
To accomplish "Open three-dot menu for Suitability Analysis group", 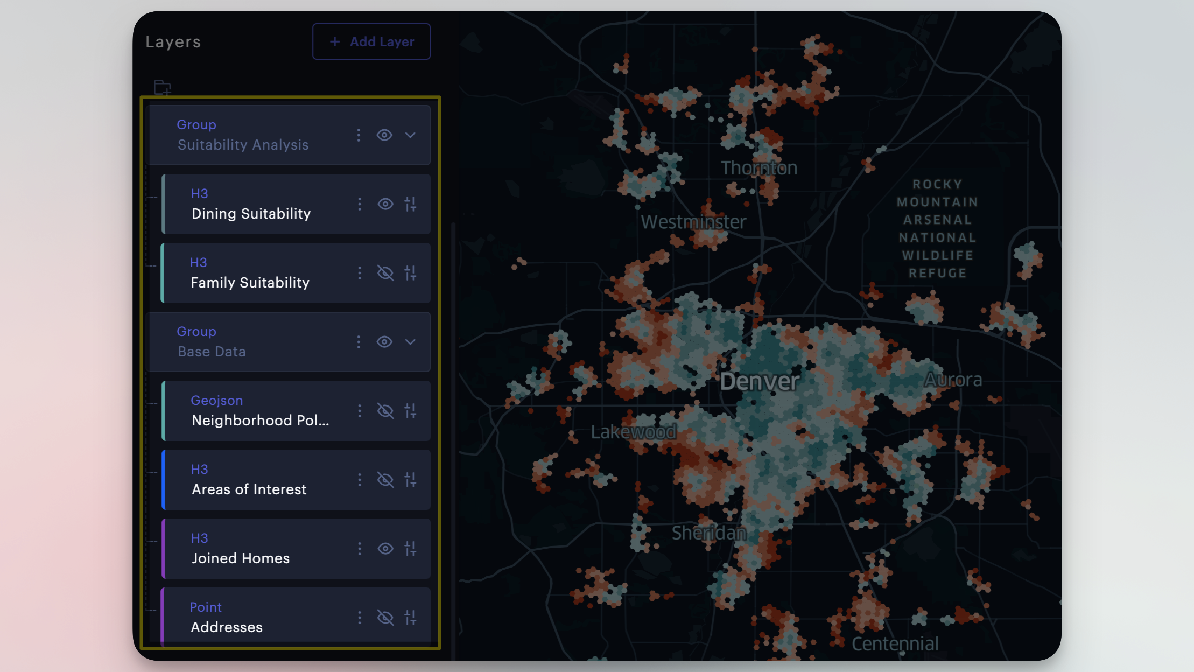I will coord(359,135).
